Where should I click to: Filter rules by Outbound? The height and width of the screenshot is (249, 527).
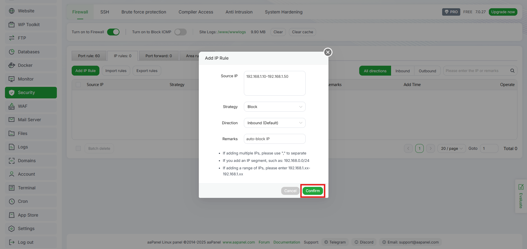(x=427, y=71)
